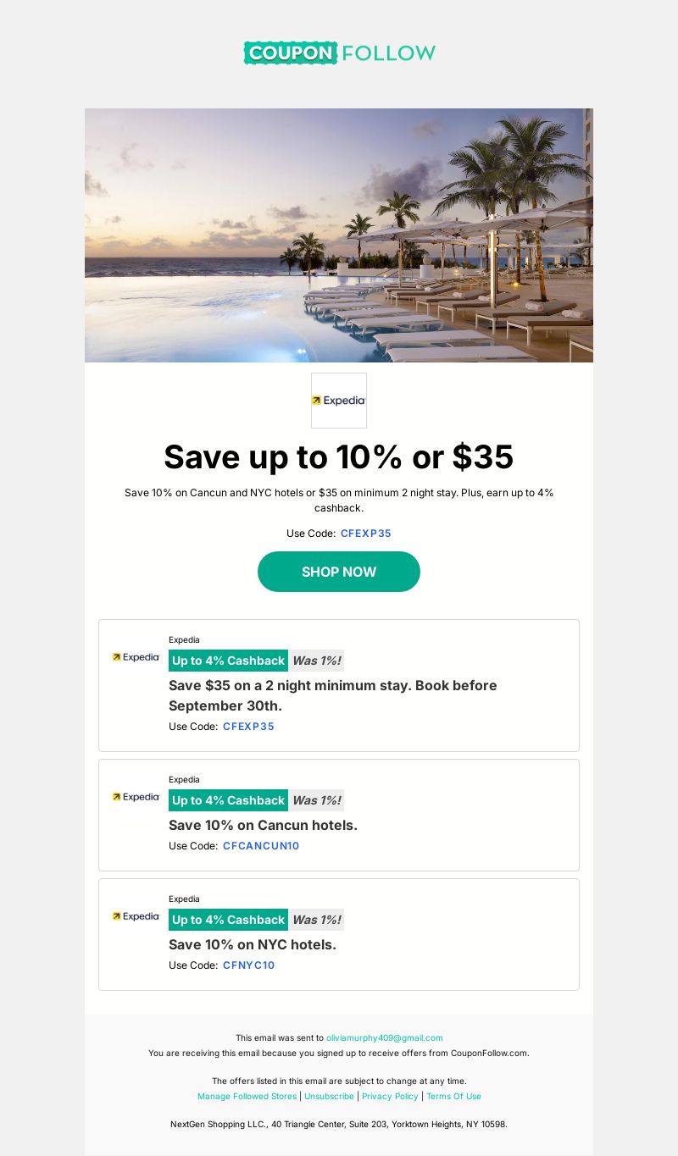This screenshot has height=1156, width=678.
Task: Open the Save 10% on NYC hotels offer
Action: (x=253, y=944)
